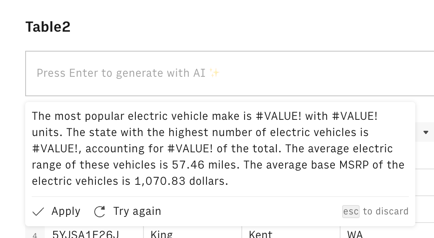Select row number 4 in the table
The width and height of the screenshot is (434, 238).
click(x=35, y=235)
